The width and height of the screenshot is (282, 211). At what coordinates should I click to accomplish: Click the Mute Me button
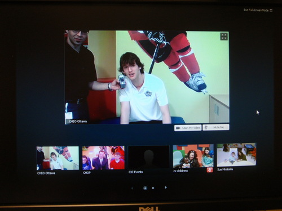click(216, 127)
